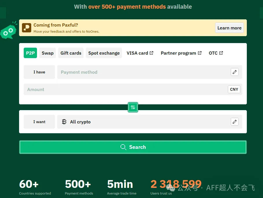Viewport: 263px width, 198px height.
Task: Click the I want button
Action: (x=39, y=122)
